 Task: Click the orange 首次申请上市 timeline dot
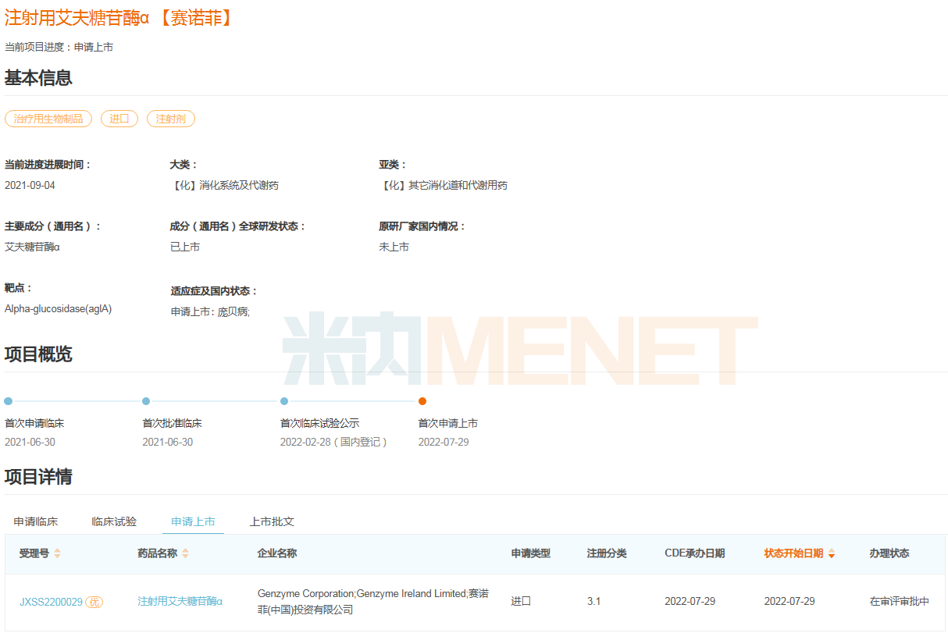coord(422,401)
